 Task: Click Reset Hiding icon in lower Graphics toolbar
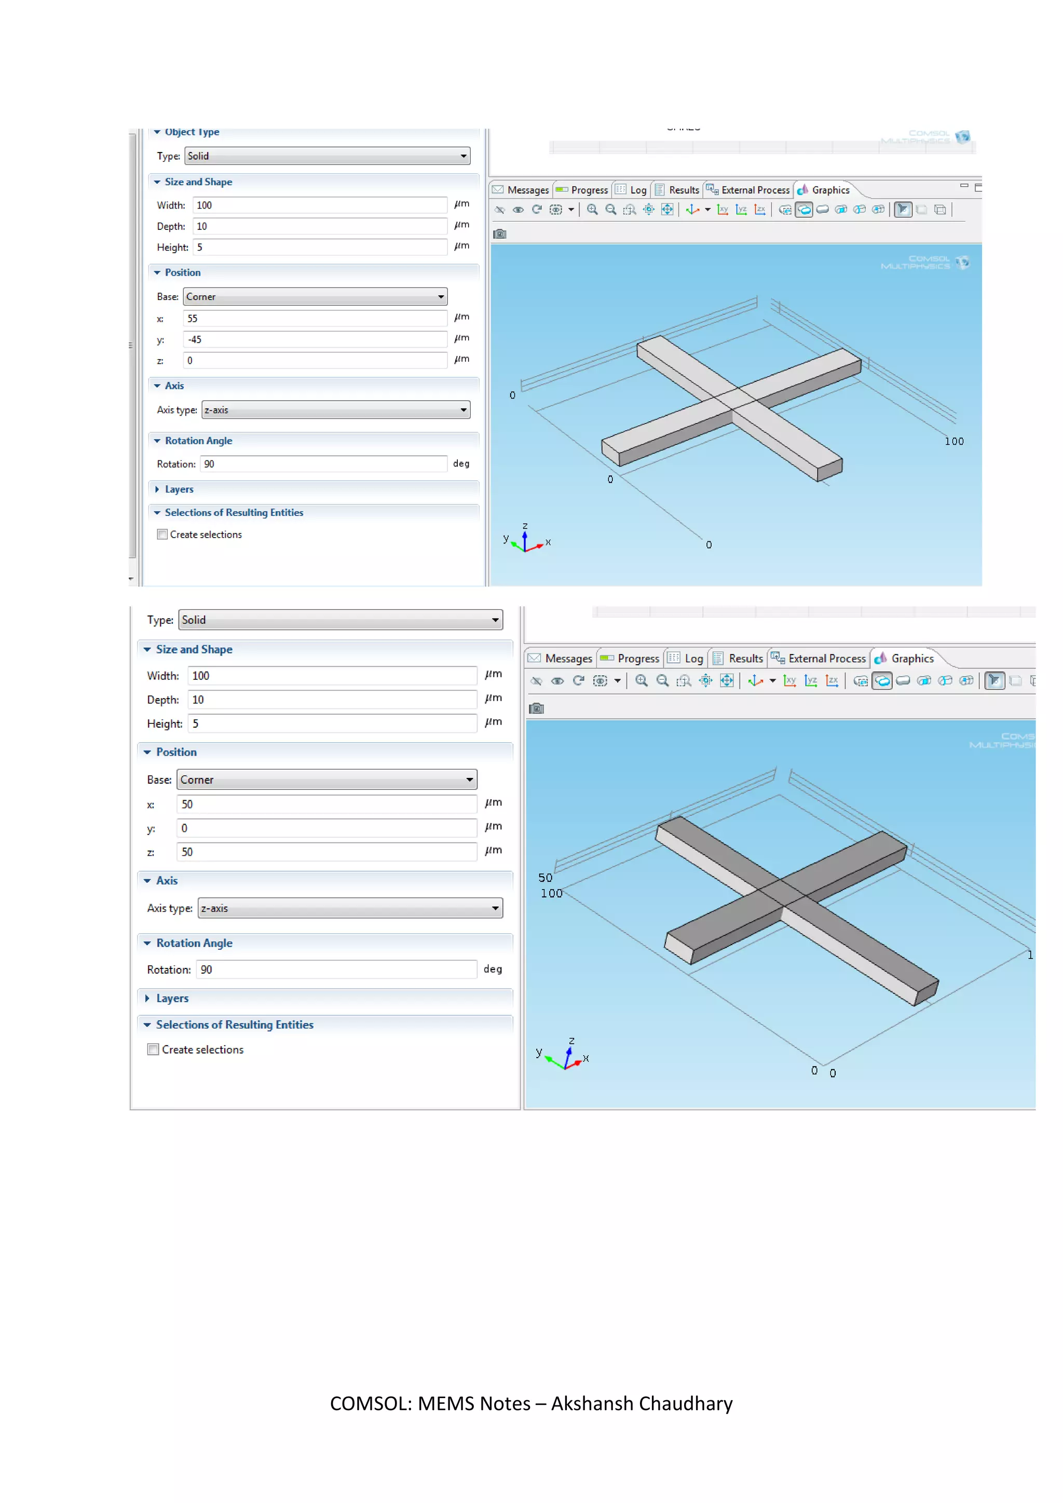coord(579,681)
